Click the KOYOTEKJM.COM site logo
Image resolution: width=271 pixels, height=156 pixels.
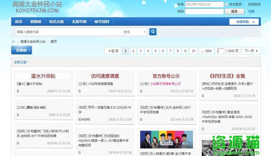click(37, 7)
